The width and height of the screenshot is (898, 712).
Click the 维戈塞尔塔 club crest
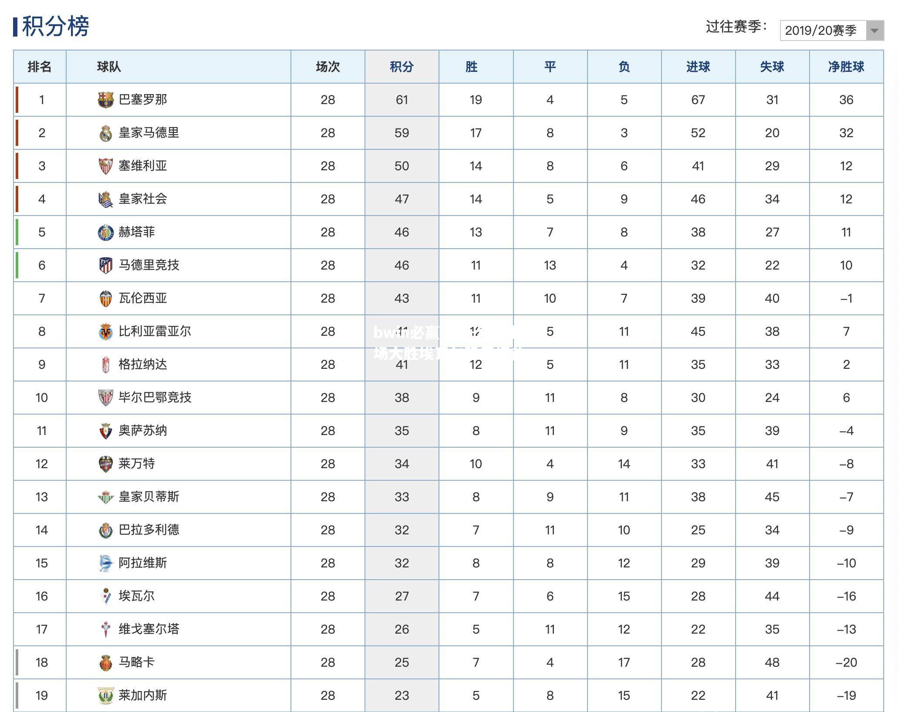105,629
